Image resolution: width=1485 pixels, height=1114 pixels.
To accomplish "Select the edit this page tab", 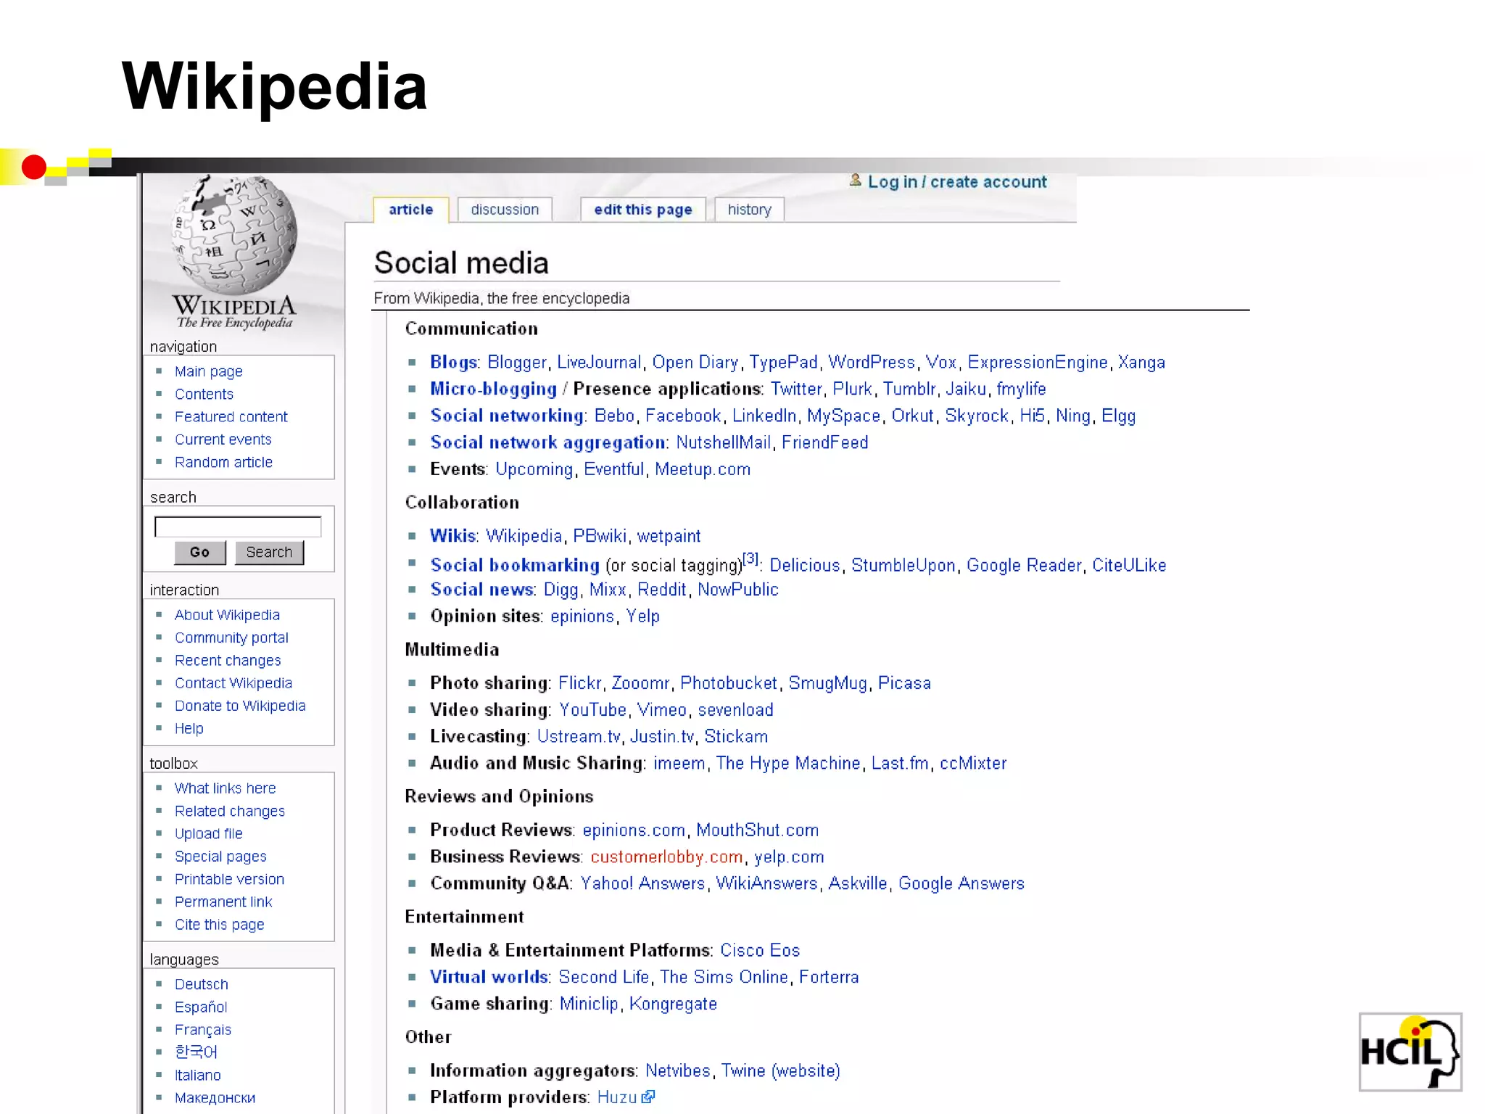I will (x=642, y=210).
